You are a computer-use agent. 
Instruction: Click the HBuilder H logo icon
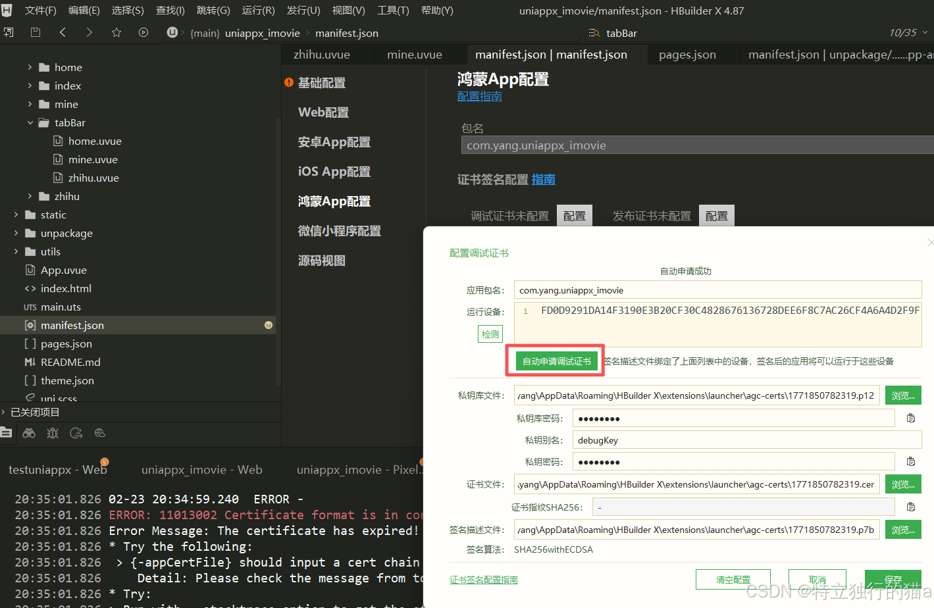(7, 11)
